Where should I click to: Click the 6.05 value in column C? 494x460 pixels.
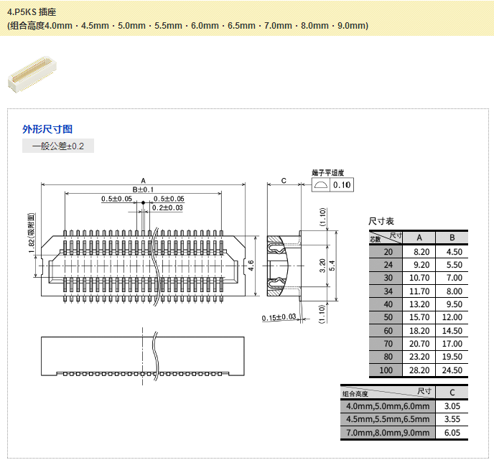point(452,433)
